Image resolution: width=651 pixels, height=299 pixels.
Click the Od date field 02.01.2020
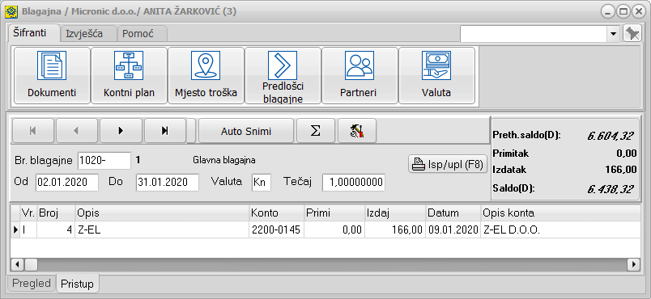pos(67,182)
